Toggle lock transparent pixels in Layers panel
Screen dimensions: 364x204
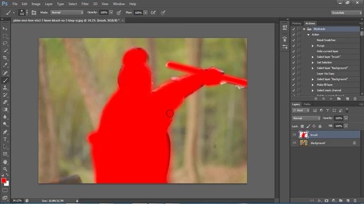(x=302, y=126)
